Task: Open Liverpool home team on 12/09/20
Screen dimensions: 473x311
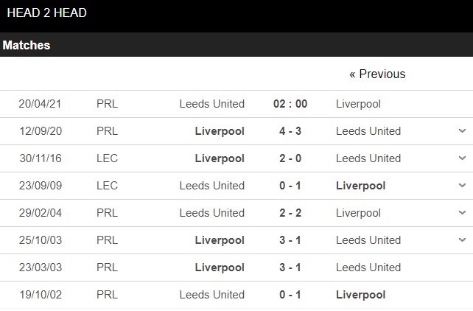Action: 220,131
